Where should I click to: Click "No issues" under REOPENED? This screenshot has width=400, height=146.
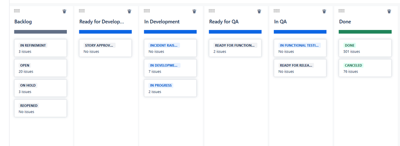click(x=26, y=112)
